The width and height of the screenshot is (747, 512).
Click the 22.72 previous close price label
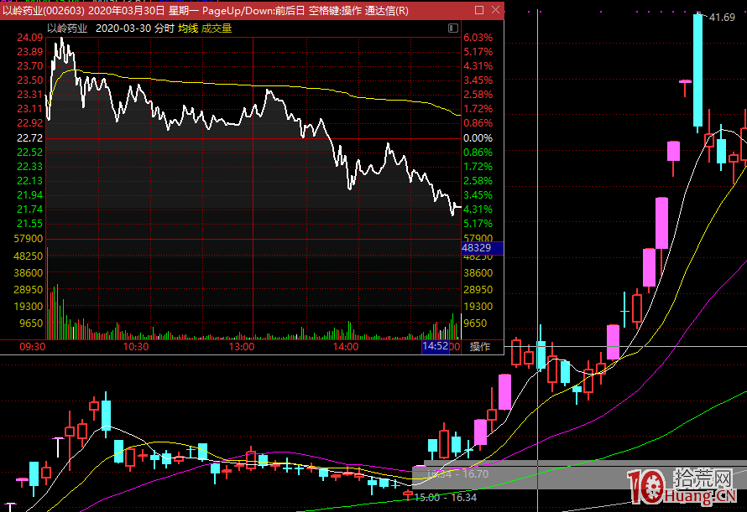pyautogui.click(x=29, y=137)
